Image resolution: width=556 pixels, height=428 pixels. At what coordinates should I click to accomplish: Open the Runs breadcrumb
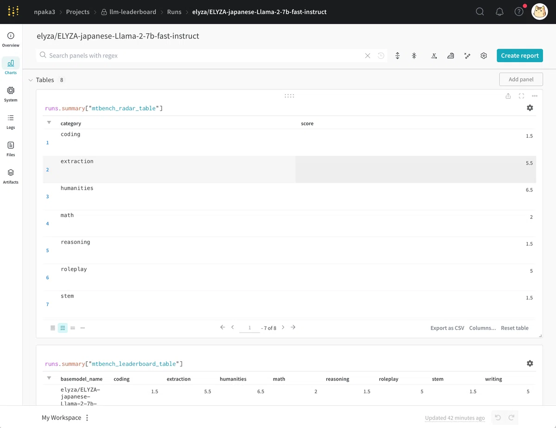click(x=174, y=12)
